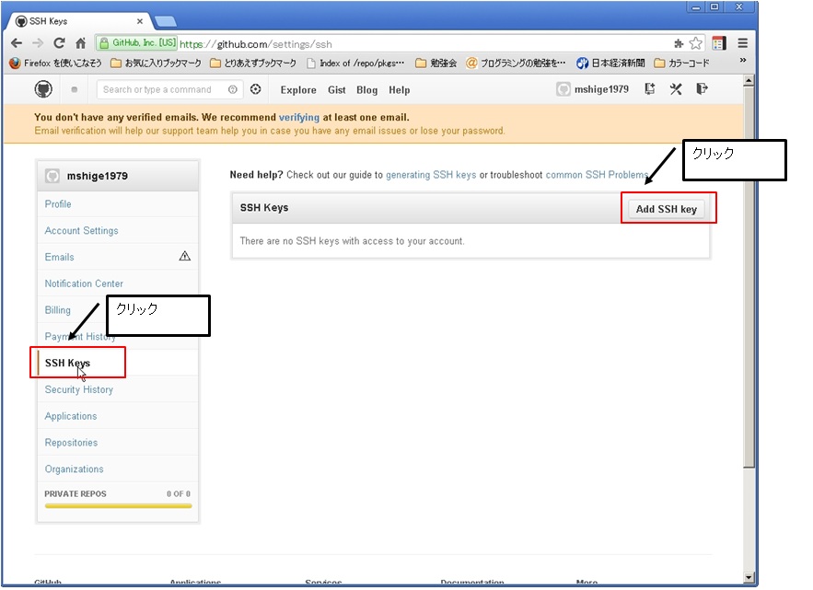Open the プログラミングの勉強を bookmark
Image resolution: width=813 pixels, height=590 pixels.
[516, 64]
